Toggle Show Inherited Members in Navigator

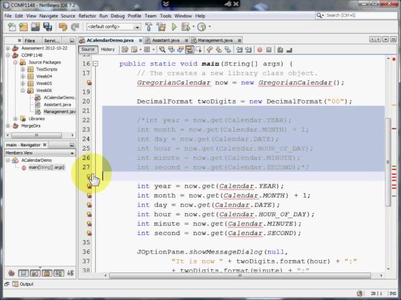pyautogui.click(x=11, y=273)
